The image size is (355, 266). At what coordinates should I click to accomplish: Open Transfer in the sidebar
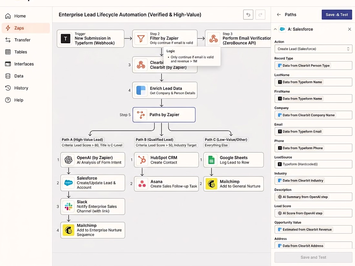click(25, 40)
